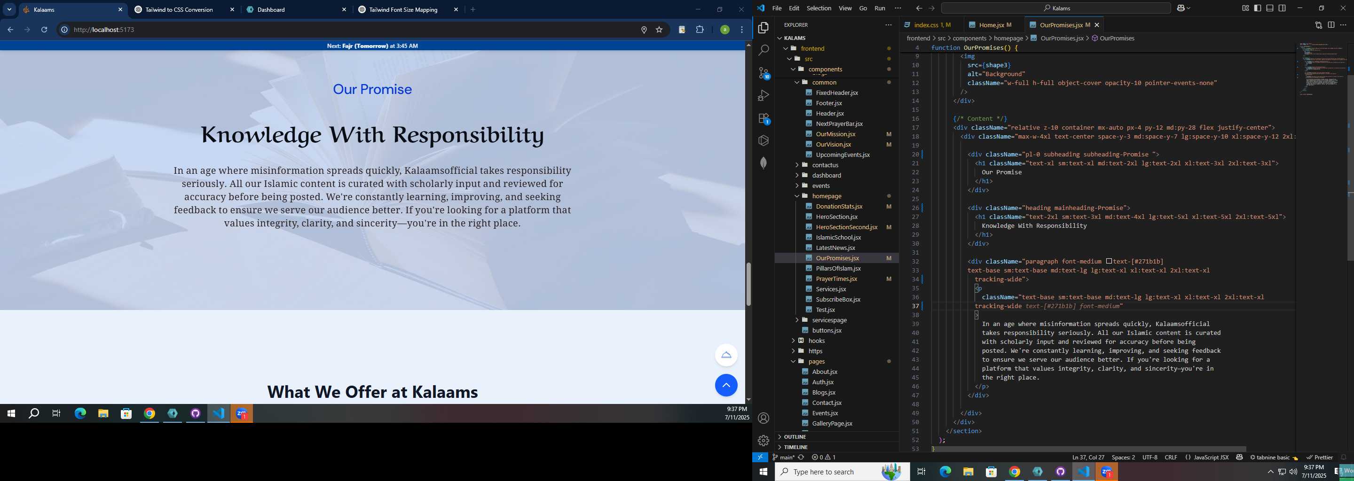Close the OurPromises.jsx editor tab

tap(1097, 25)
